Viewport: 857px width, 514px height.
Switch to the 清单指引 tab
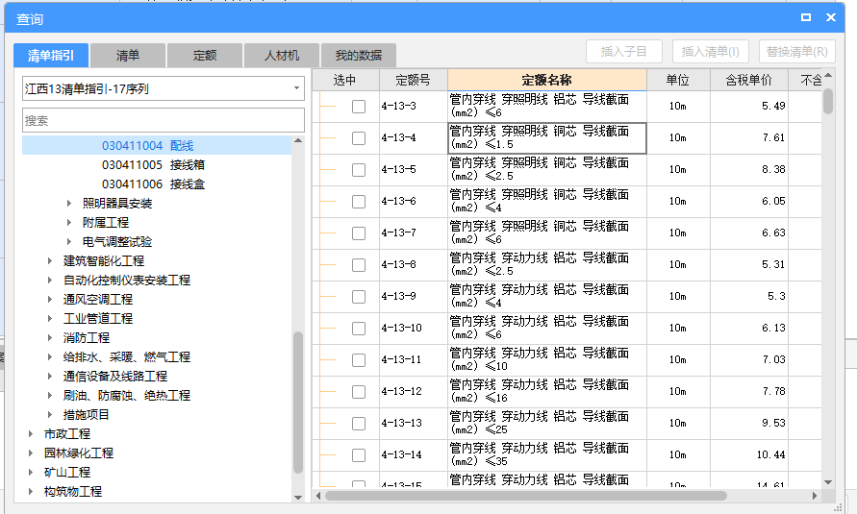pyautogui.click(x=51, y=55)
